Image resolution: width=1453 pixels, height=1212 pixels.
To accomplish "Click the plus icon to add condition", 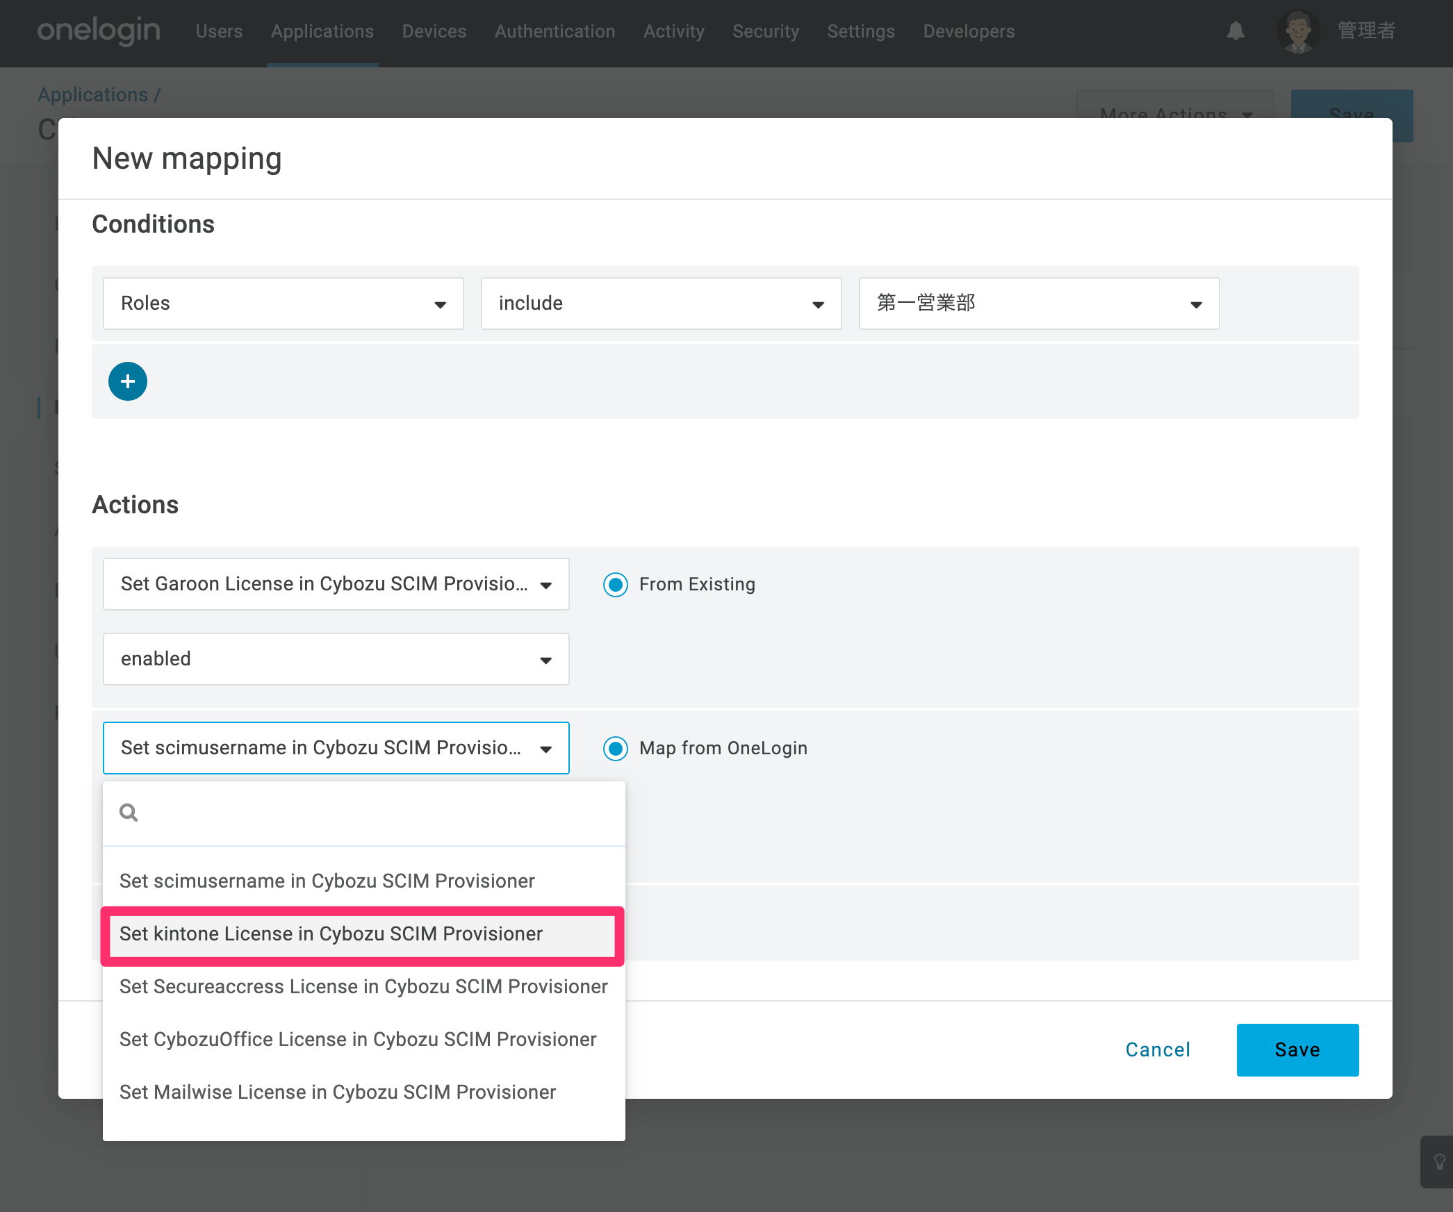I will tap(128, 381).
